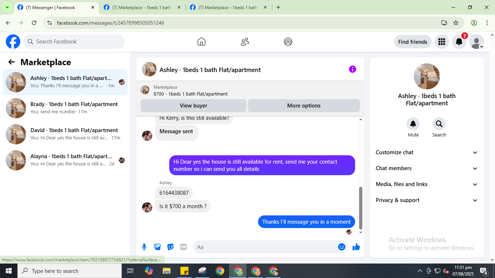The height and width of the screenshot is (278, 495).
Task: Click the browser address bar URL
Action: point(111,23)
